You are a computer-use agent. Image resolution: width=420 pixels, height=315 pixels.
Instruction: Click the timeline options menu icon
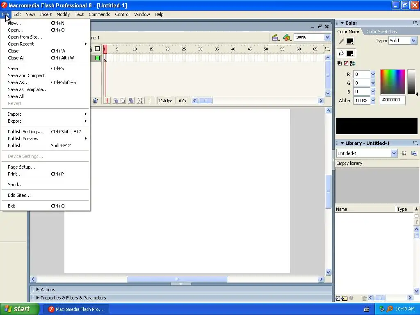point(327,49)
